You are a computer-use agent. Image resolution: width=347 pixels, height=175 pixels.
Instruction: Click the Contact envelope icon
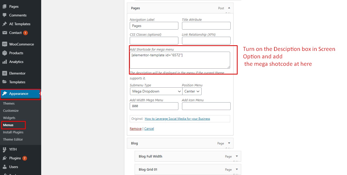pyautogui.click(x=4, y=33)
